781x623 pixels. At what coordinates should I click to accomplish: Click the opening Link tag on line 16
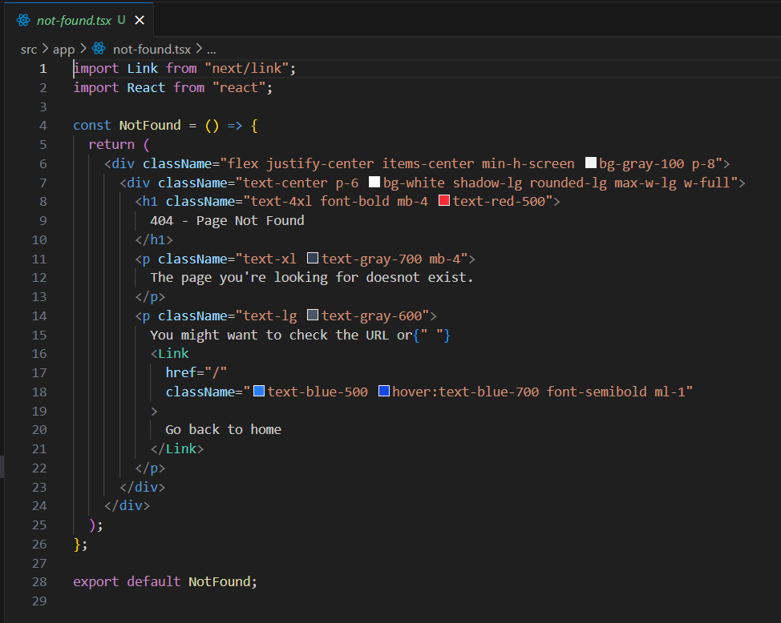[x=170, y=353]
